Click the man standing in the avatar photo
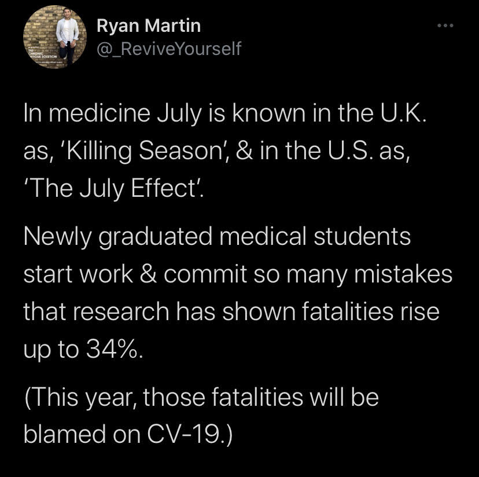The width and height of the screenshot is (479, 477). click(67, 35)
